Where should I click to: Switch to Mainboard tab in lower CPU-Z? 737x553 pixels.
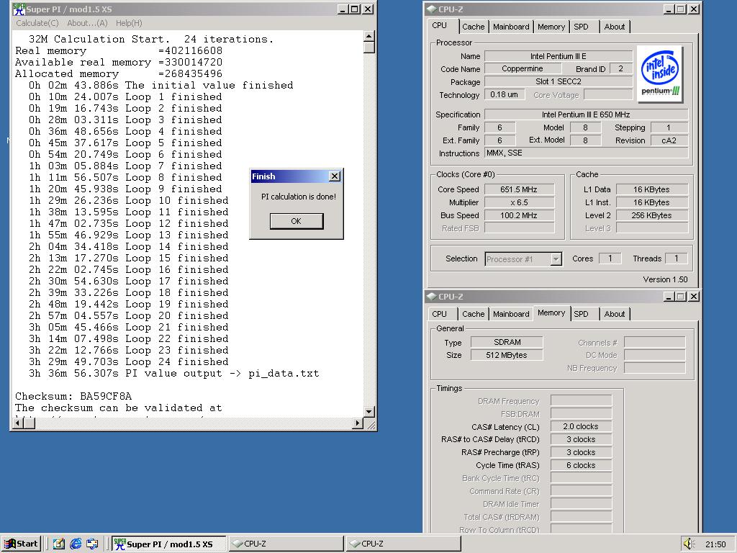pos(511,314)
